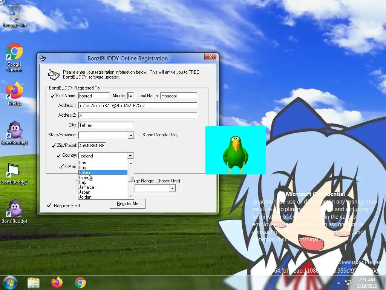Launch Chrome from the taskbar
Viewport: 386px width, 290px height.
80,282
